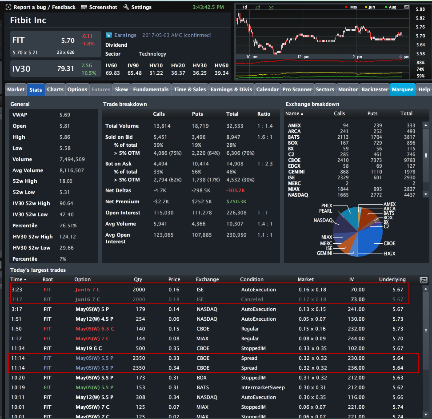Click exchange list scroll down arrow
Image resolution: width=432 pixels, height=419 pixels.
point(426,195)
